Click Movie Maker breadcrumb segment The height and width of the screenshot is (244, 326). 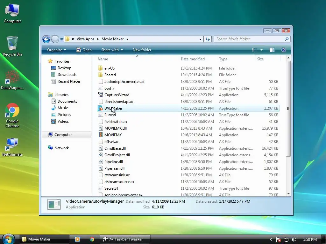click(x=112, y=39)
